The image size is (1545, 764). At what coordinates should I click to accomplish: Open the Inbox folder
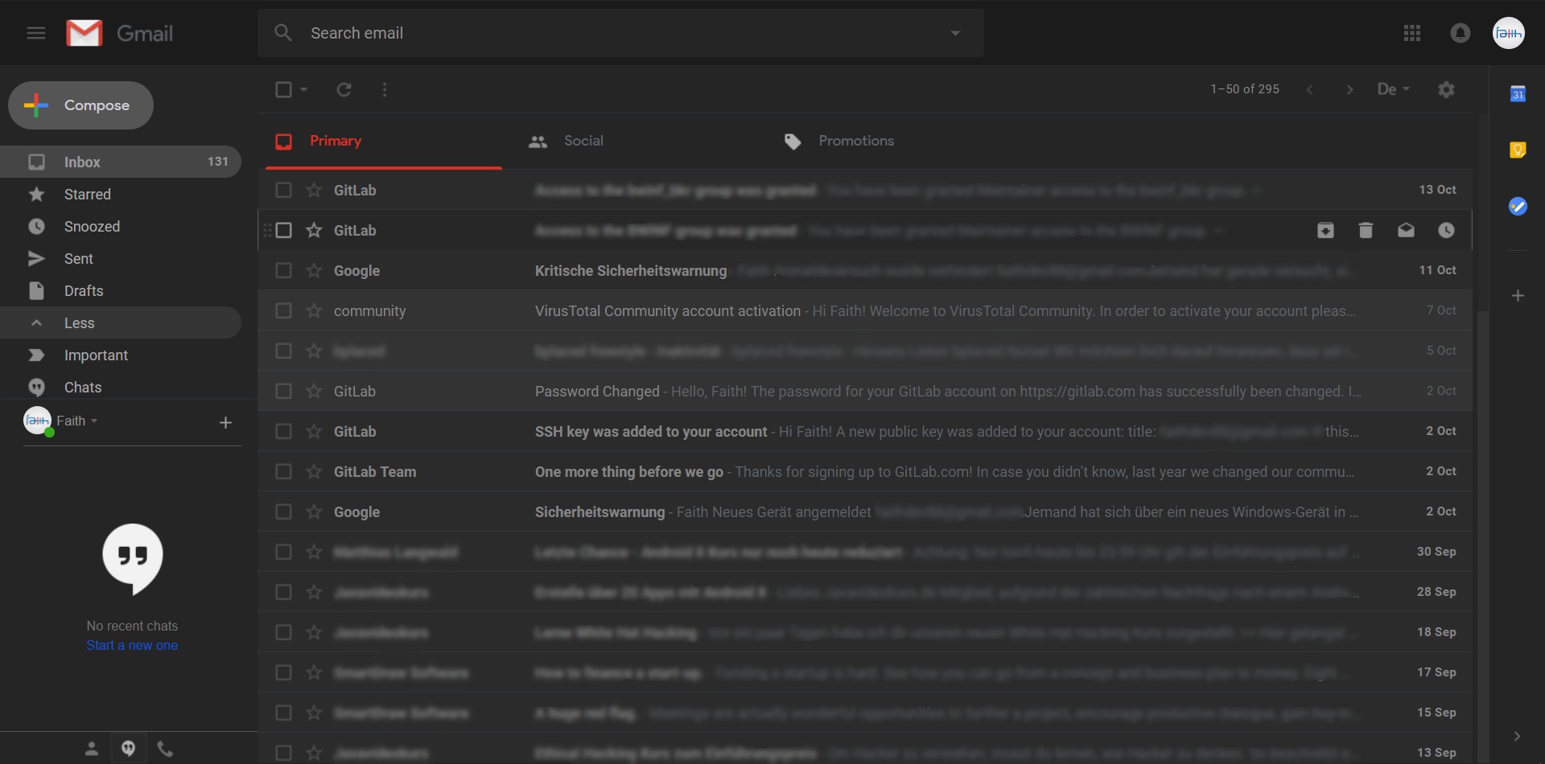point(121,162)
